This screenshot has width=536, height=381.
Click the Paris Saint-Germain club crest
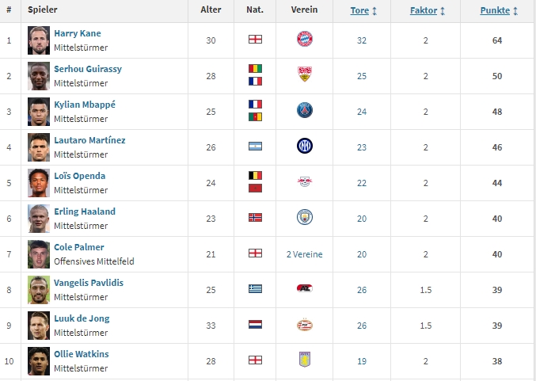pos(305,111)
